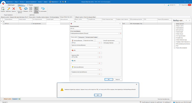Image resolution: width=192 pixels, height=103 pixels.
Task: Close the error message dialog
Action: pos(136,84)
